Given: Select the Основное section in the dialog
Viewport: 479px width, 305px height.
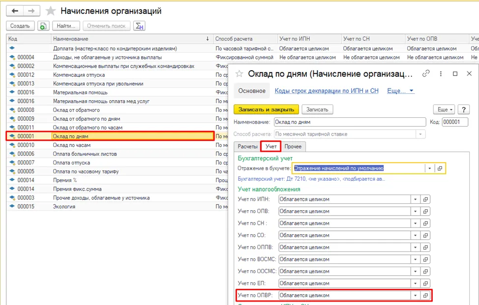Looking at the screenshot, I should click(x=252, y=91).
